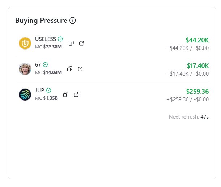
Task: Copy the JUP token address
Action: click(66, 94)
